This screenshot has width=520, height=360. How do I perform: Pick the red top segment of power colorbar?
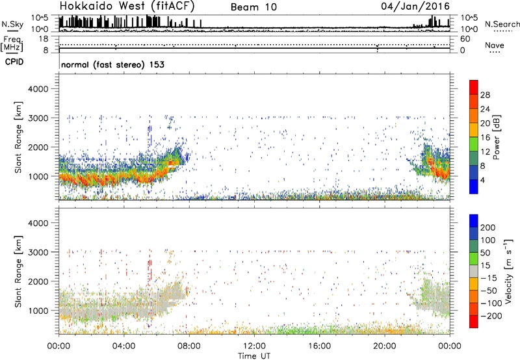(474, 87)
